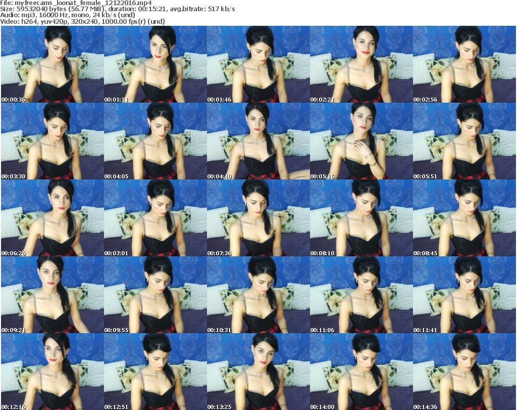
Task: Select the thumbnail stamped 00:02:56
Action: 464,64
